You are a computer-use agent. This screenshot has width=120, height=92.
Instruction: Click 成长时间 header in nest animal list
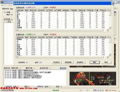pyautogui.click(x=41, y=10)
